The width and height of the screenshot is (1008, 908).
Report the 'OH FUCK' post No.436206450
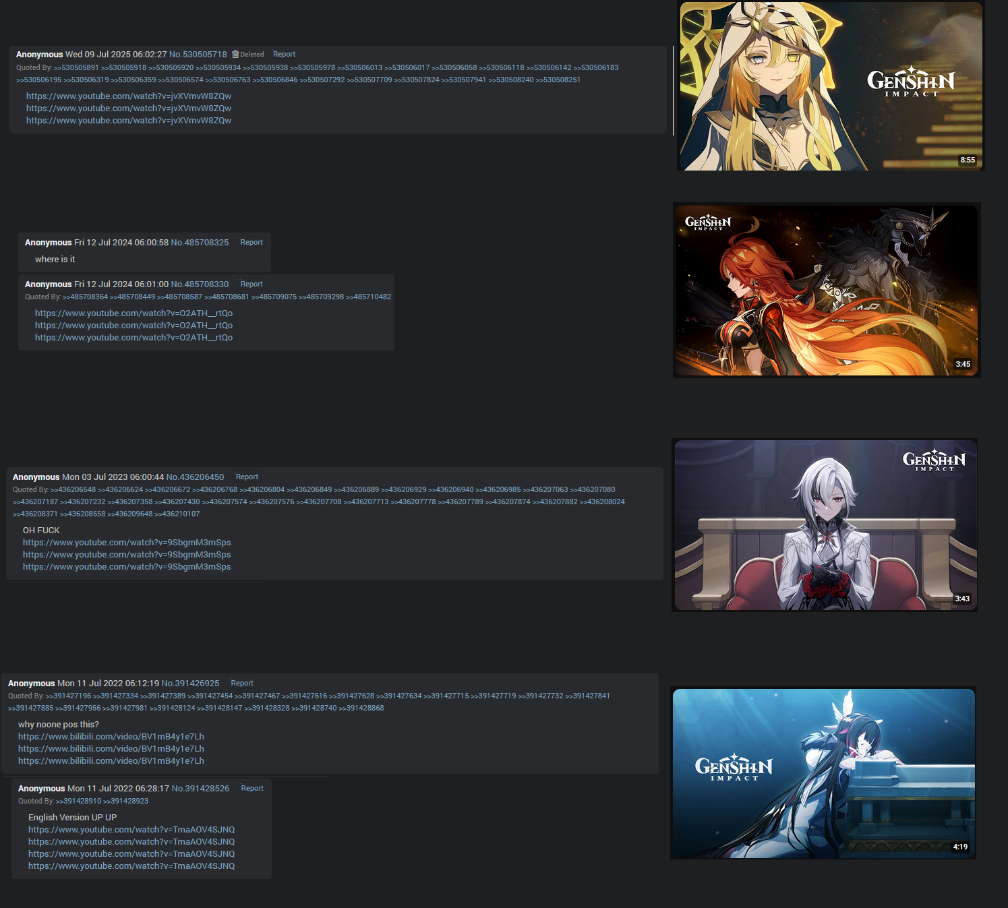click(x=247, y=477)
